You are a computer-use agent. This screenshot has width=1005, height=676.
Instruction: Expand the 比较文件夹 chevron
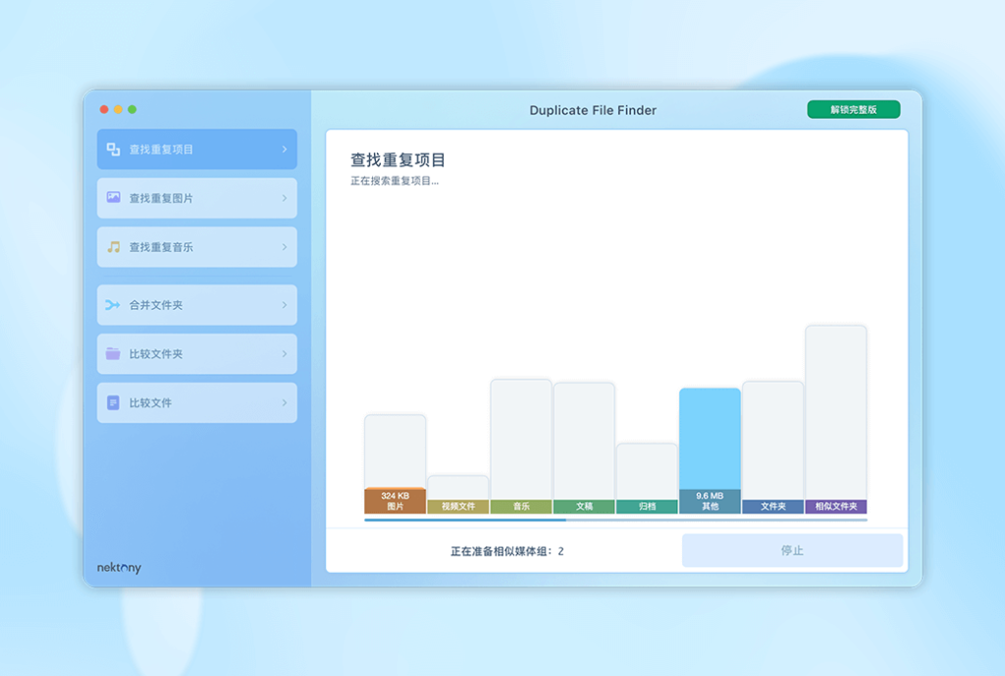pos(285,354)
